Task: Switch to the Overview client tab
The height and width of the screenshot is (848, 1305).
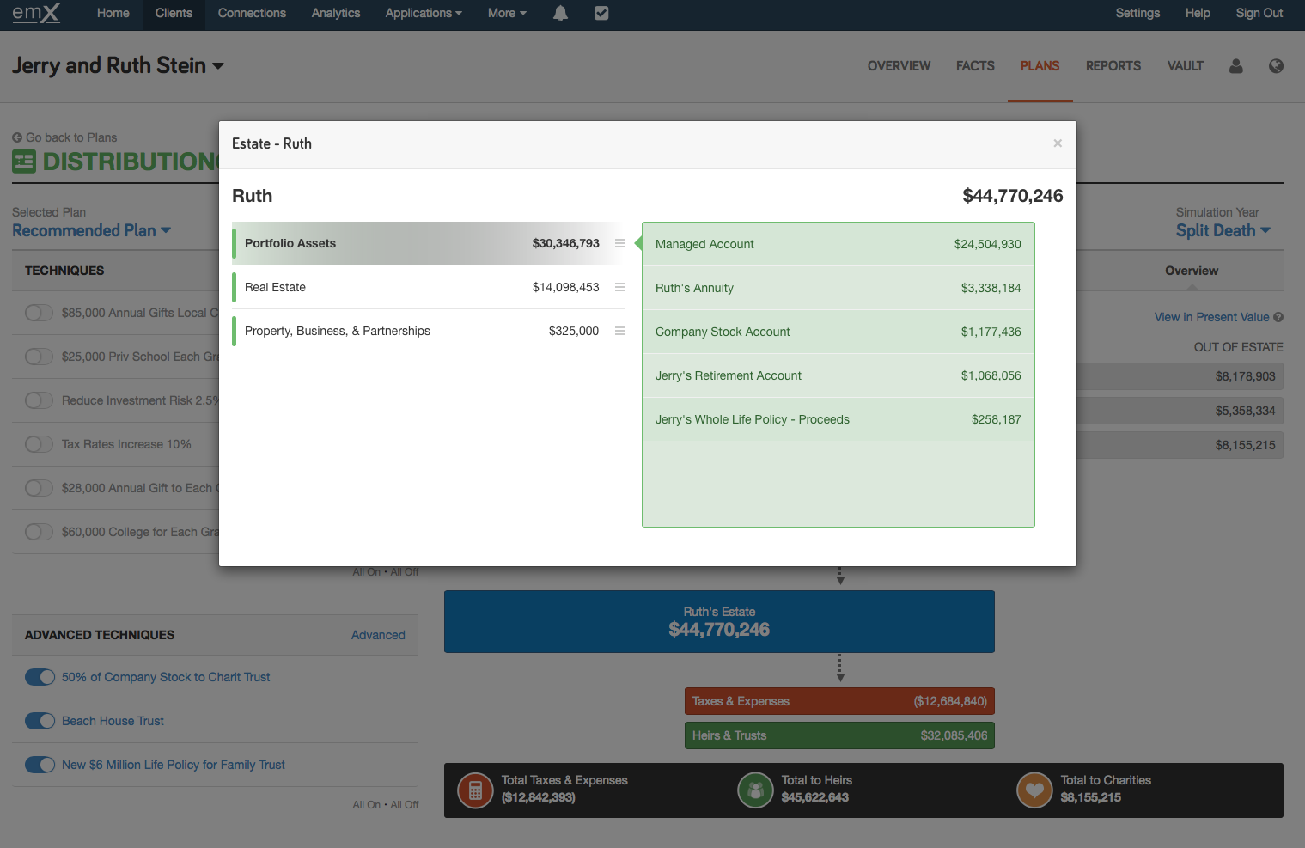Action: pyautogui.click(x=899, y=66)
